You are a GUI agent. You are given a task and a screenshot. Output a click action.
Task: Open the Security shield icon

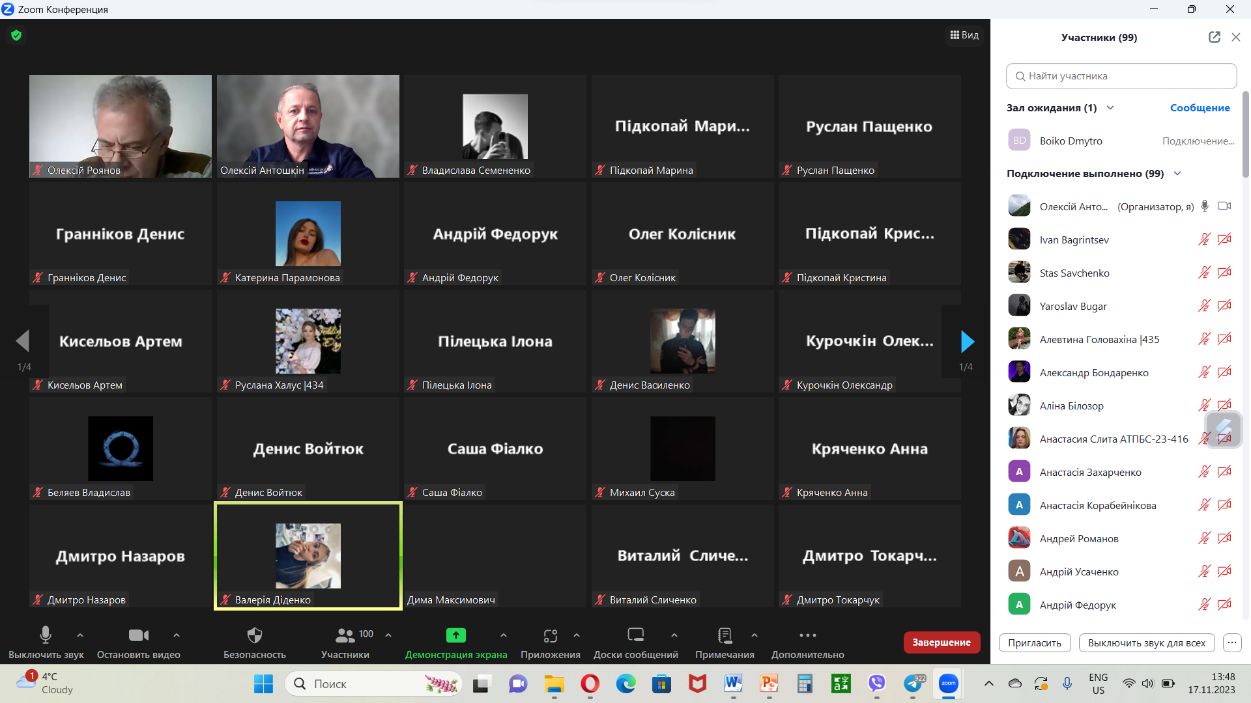click(255, 635)
